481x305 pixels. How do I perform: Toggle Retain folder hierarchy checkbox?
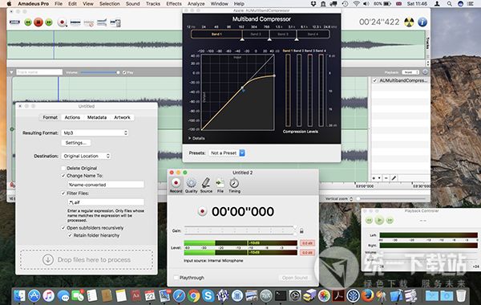pyautogui.click(x=70, y=235)
